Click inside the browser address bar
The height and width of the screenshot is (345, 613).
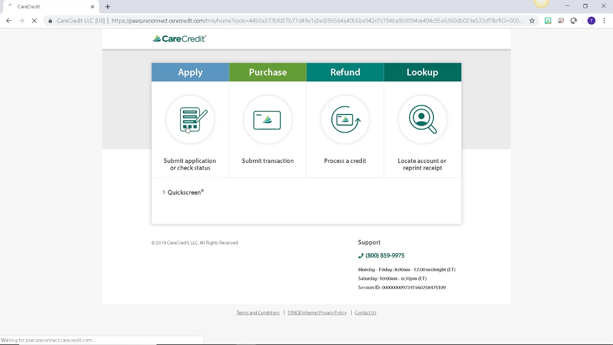click(x=287, y=21)
